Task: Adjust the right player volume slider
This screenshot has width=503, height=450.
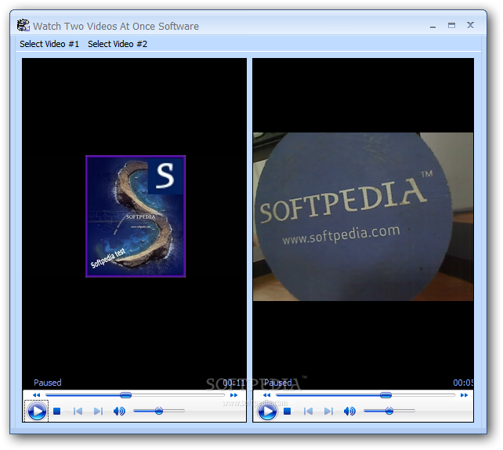Action: (x=389, y=411)
